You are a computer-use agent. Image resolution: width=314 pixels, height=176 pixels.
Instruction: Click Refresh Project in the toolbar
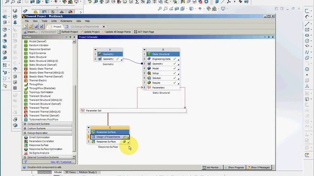[68, 32]
